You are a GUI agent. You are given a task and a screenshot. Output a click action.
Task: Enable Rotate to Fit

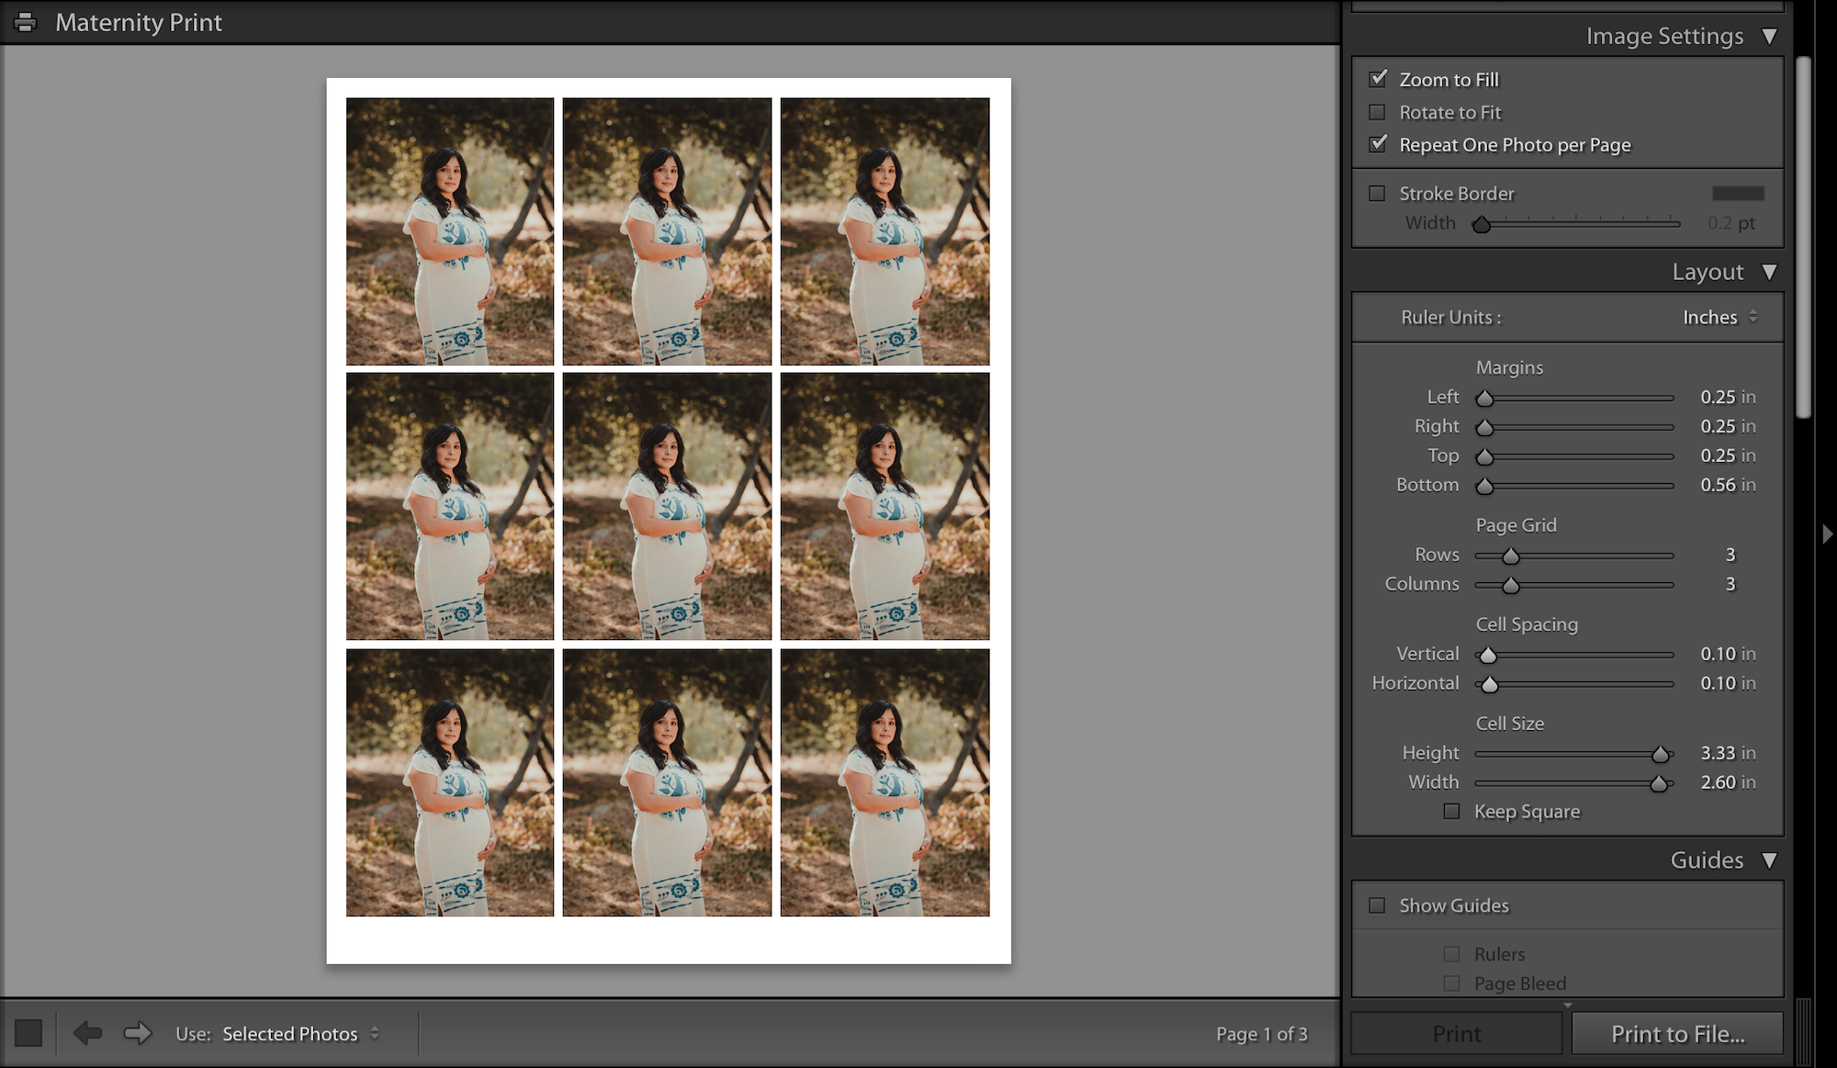[1377, 112]
